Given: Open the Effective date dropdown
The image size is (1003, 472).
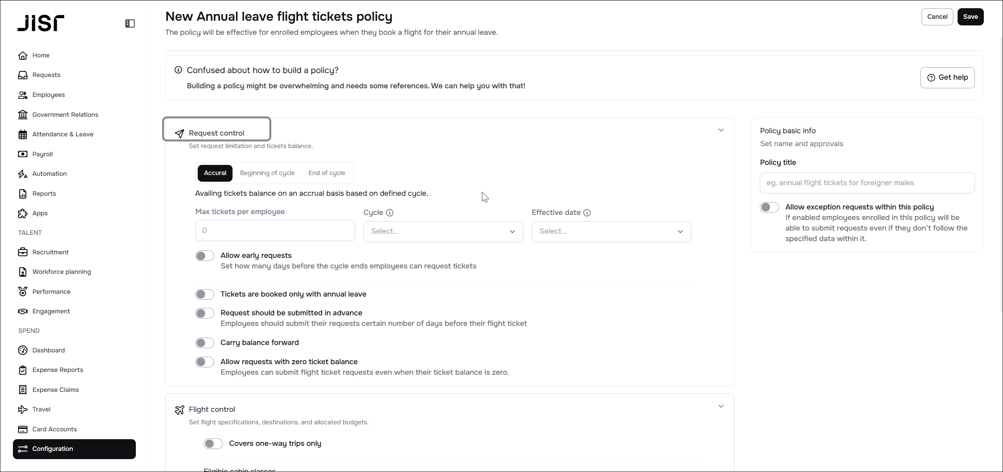Looking at the screenshot, I should coord(611,231).
